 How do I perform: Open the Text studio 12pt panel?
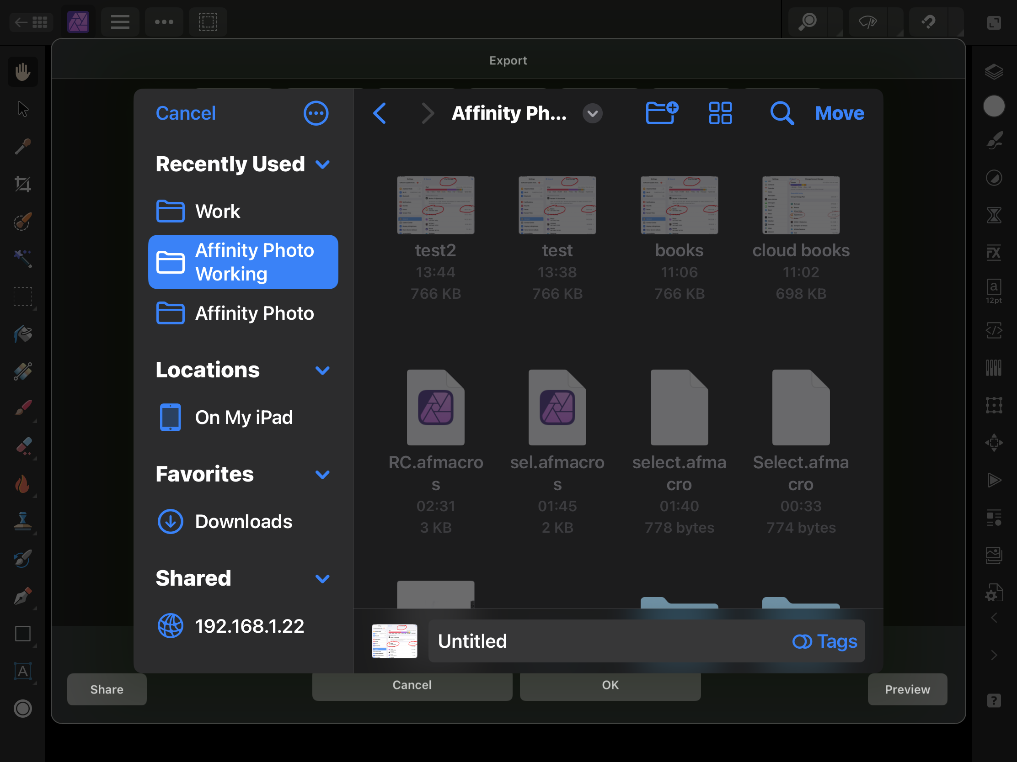click(994, 291)
